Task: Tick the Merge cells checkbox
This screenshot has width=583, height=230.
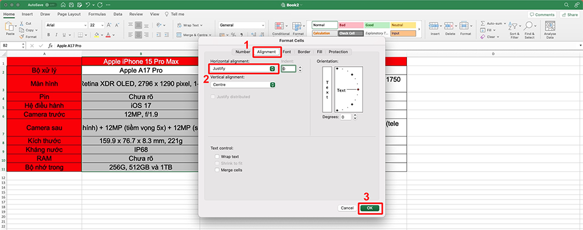Action: pyautogui.click(x=217, y=170)
